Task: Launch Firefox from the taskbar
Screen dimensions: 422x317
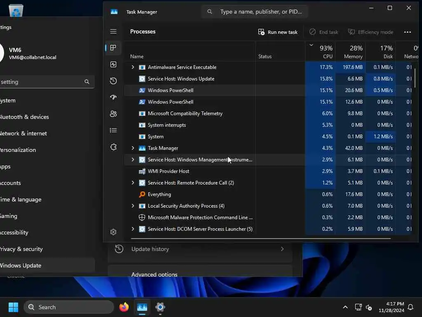Action: tap(124, 307)
